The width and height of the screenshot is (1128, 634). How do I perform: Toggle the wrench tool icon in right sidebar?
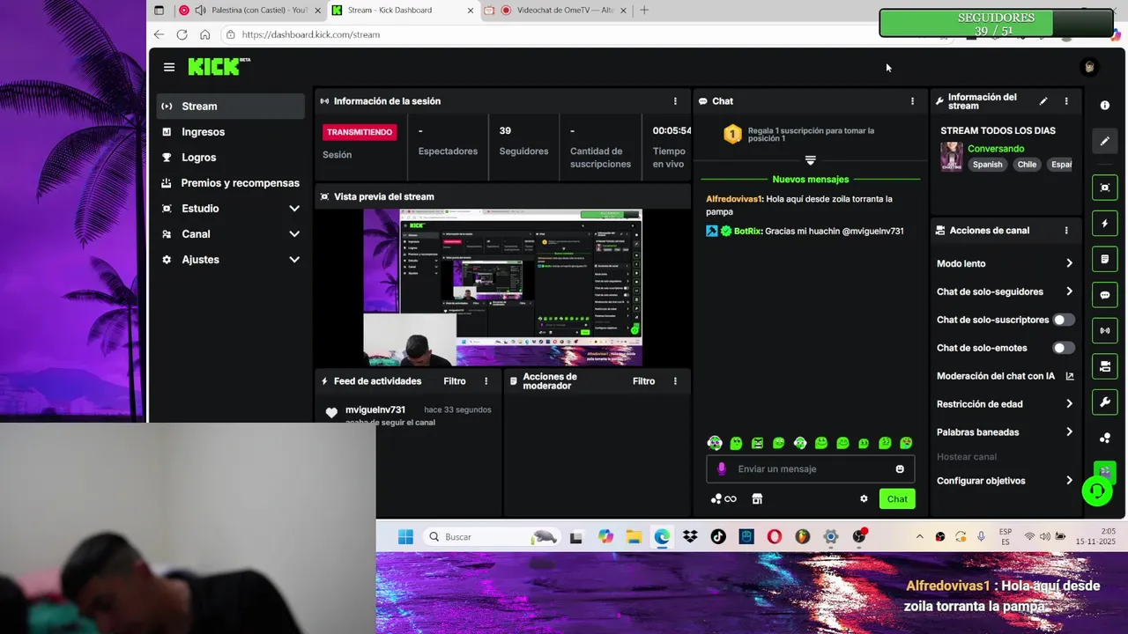[x=1105, y=402]
